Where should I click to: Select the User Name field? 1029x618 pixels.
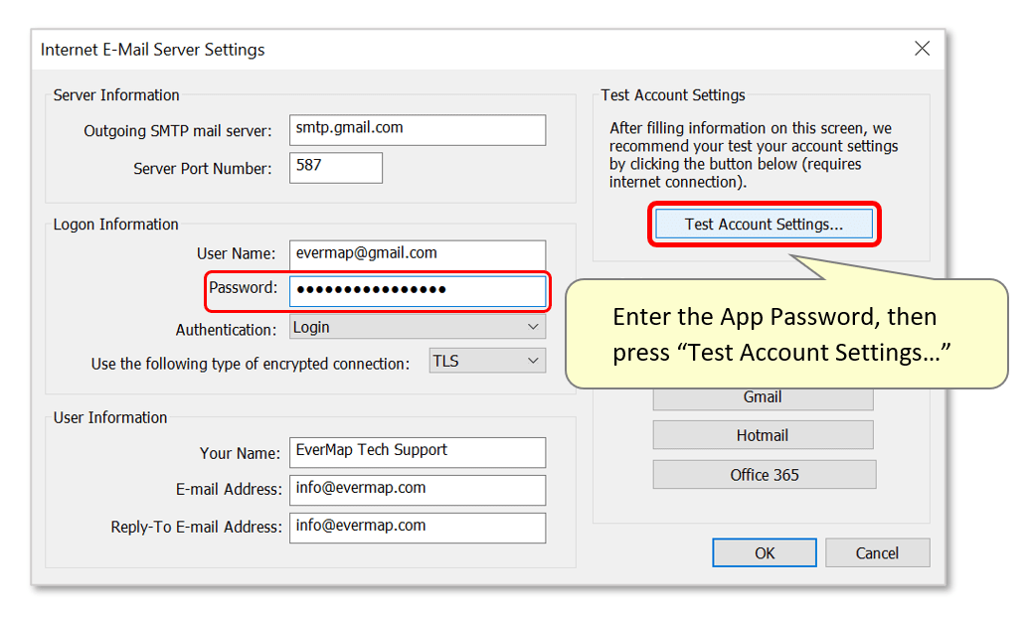417,254
